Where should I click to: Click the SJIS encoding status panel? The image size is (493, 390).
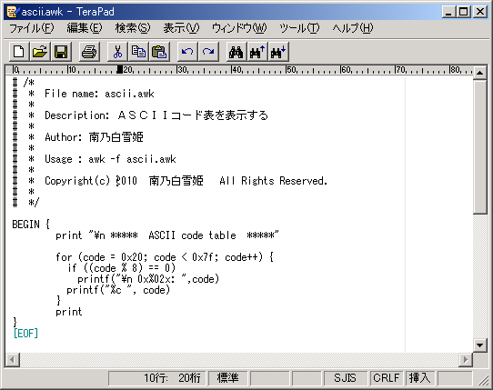(x=346, y=378)
